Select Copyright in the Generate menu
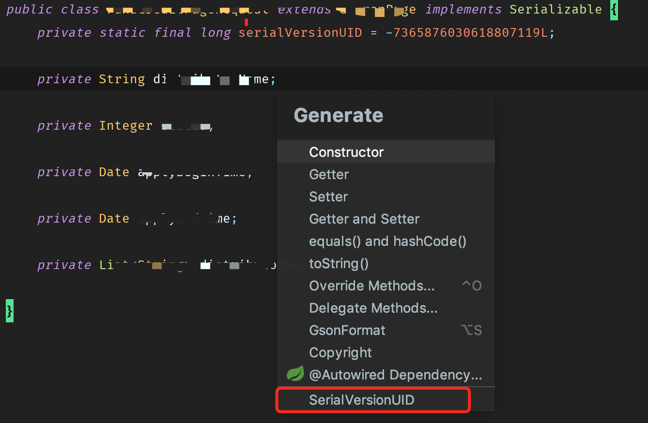648x423 pixels. click(x=386, y=352)
